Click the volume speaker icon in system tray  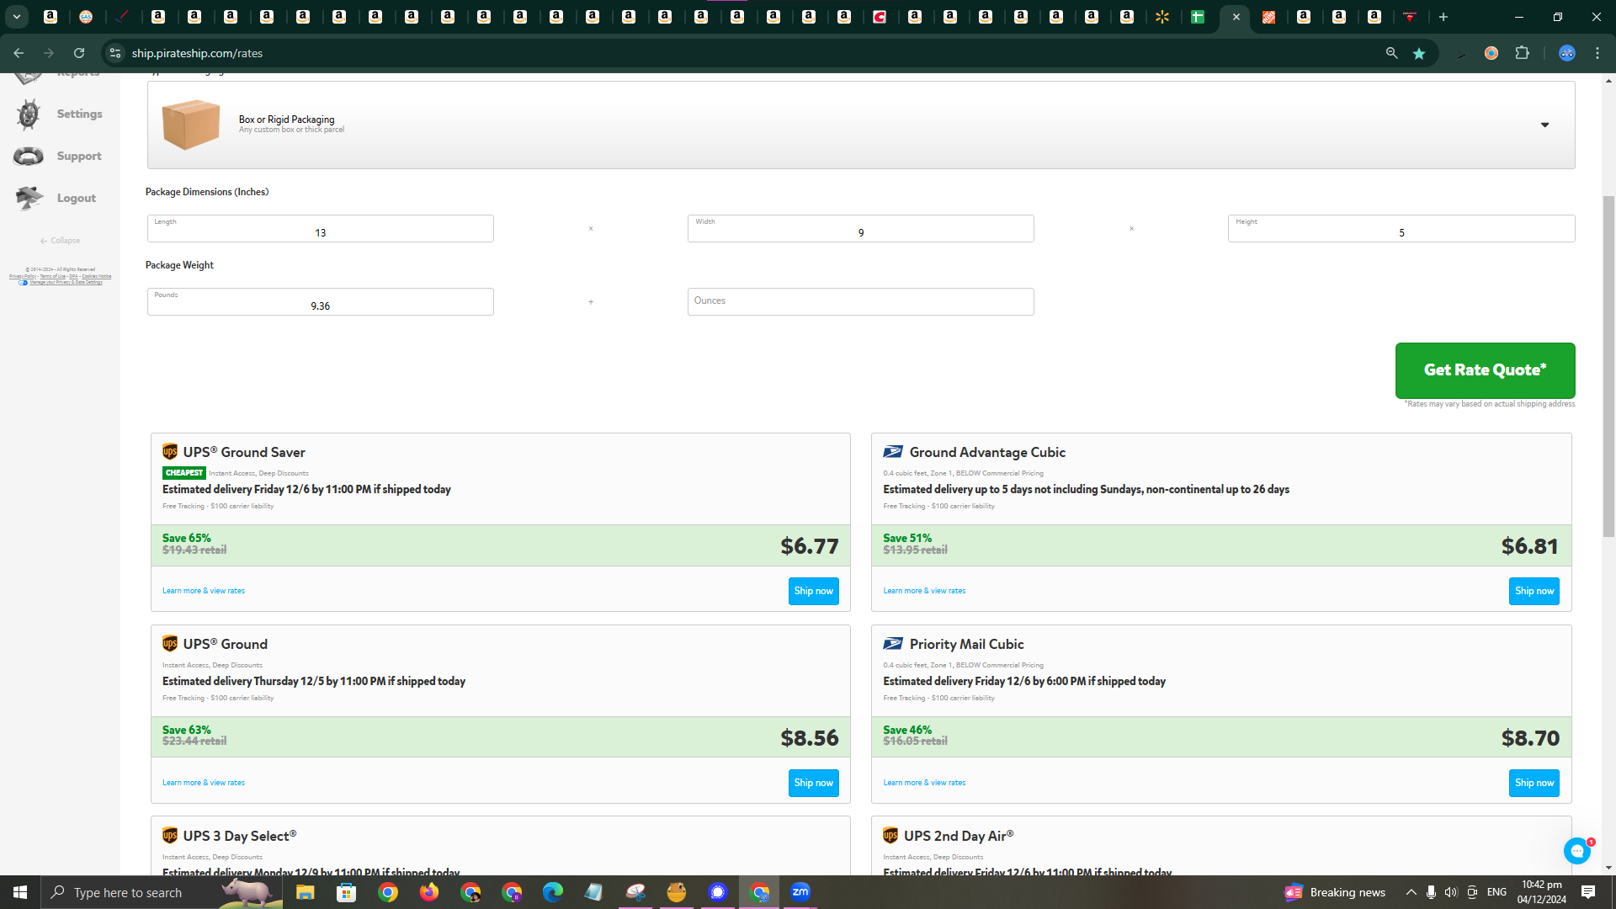[1450, 892]
